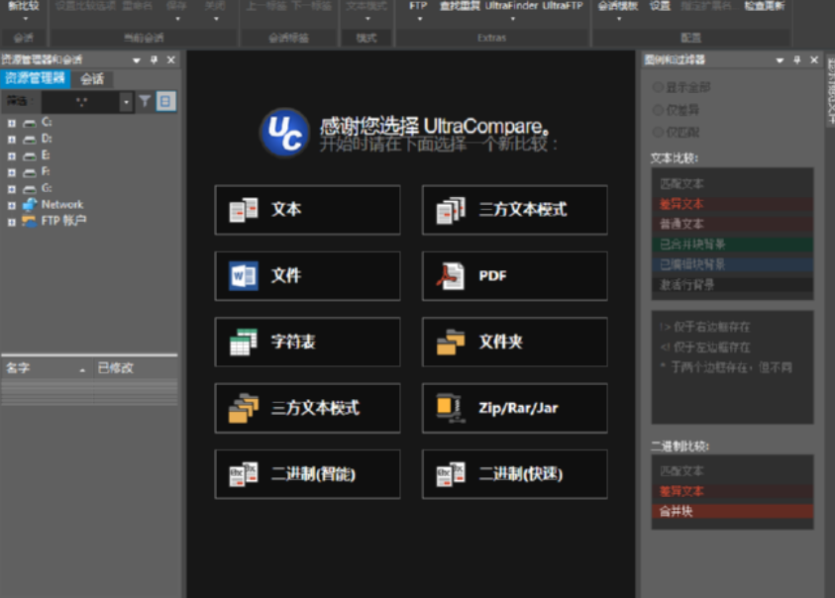Open the 三方文本模式 tile with stacked folders icon

click(307, 408)
